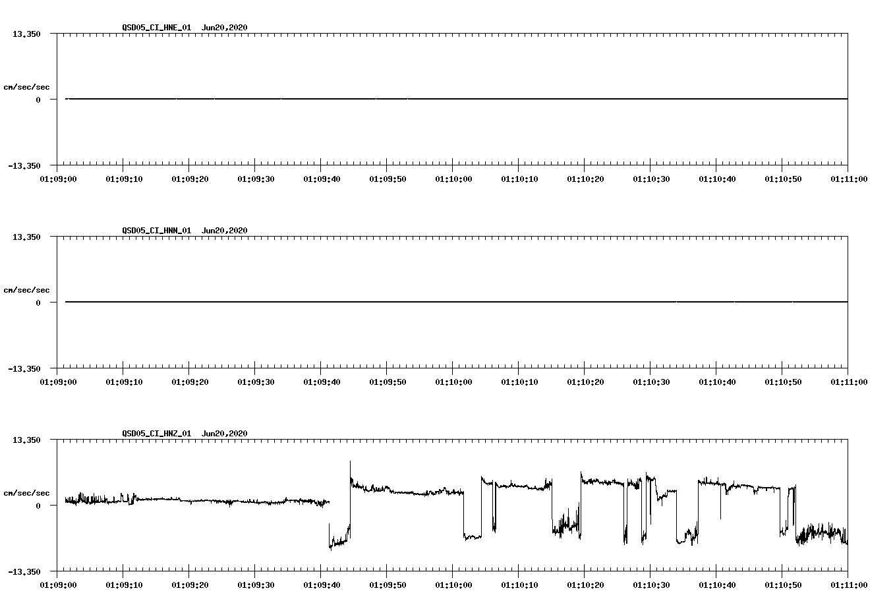Image resolution: width=895 pixels, height=609 pixels.
Task: Click the 01:09:50 time label under HNZ plot
Action: 388,585
